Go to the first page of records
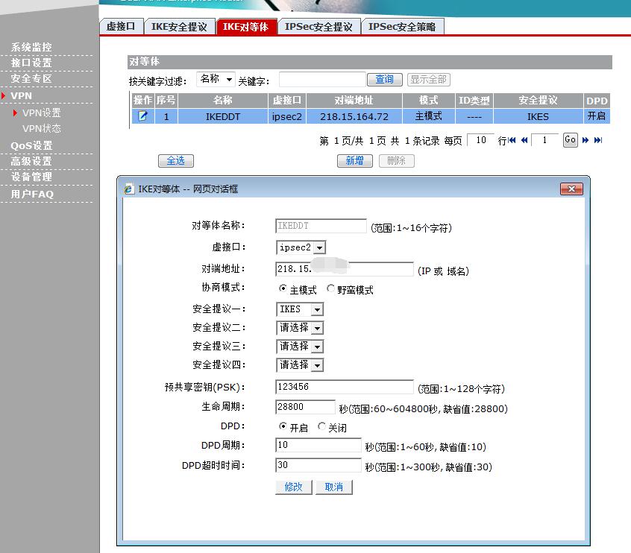 513,140
